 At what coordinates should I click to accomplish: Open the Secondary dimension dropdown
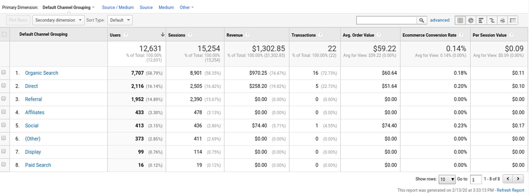pos(58,20)
